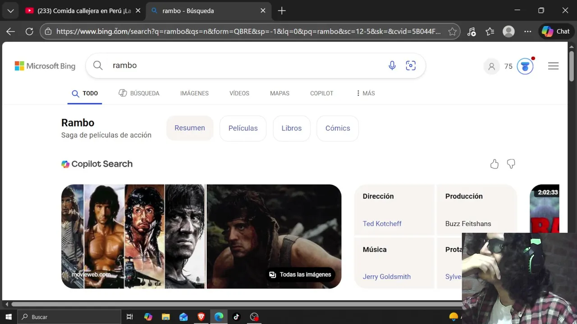View site information lock icon
The height and width of the screenshot is (324, 577).
[x=48, y=31]
